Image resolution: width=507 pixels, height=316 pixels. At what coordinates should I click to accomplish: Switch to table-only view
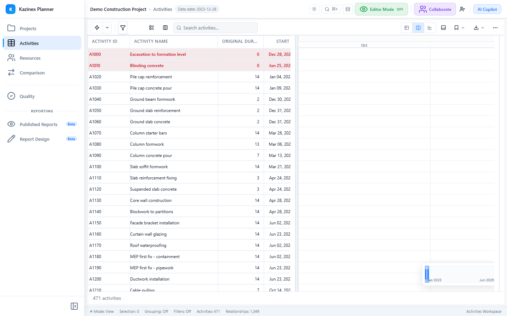tap(407, 28)
